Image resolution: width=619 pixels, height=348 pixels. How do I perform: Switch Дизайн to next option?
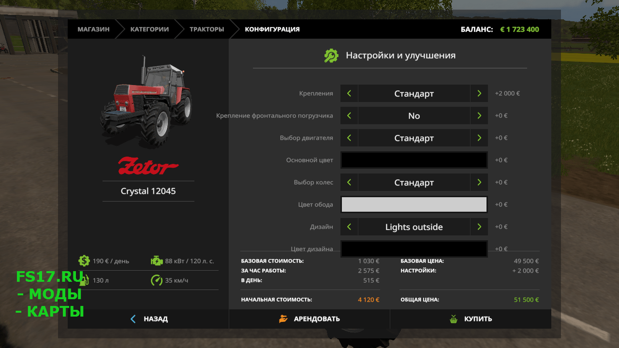click(479, 227)
